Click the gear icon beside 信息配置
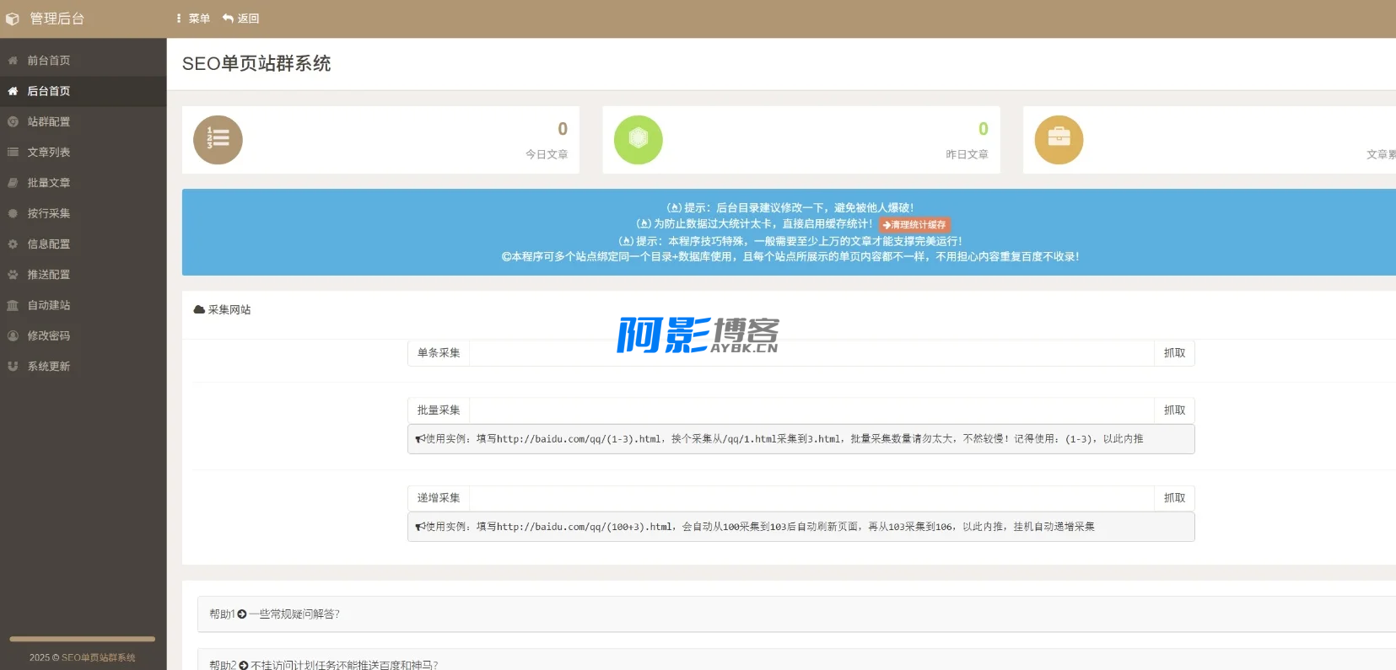The height and width of the screenshot is (670, 1396). pos(13,244)
